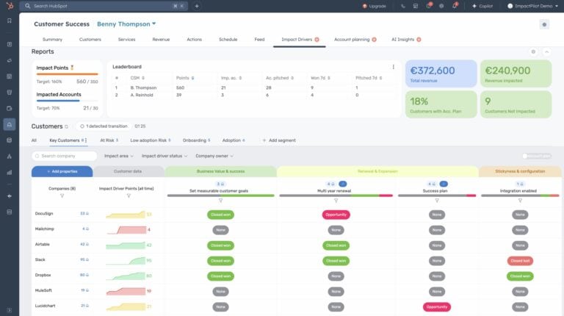Image resolution: width=564 pixels, height=316 pixels.
Task: Expand the Benny Thompson owner dropdown
Action: (153, 24)
